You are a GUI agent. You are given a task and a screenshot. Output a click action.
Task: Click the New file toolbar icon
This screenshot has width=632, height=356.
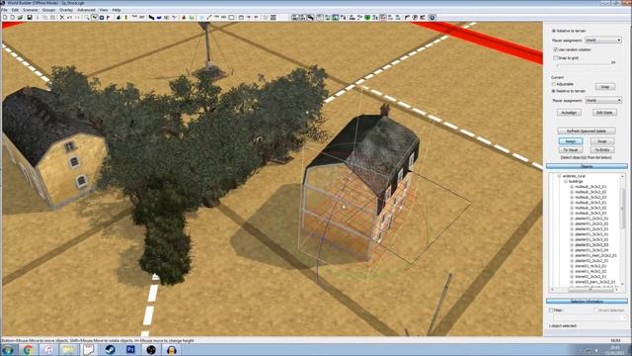5,18
